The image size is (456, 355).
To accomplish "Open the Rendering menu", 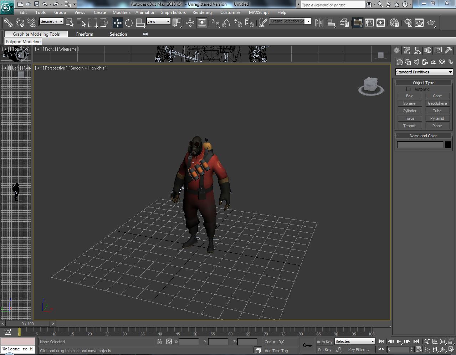I will coord(202,12).
